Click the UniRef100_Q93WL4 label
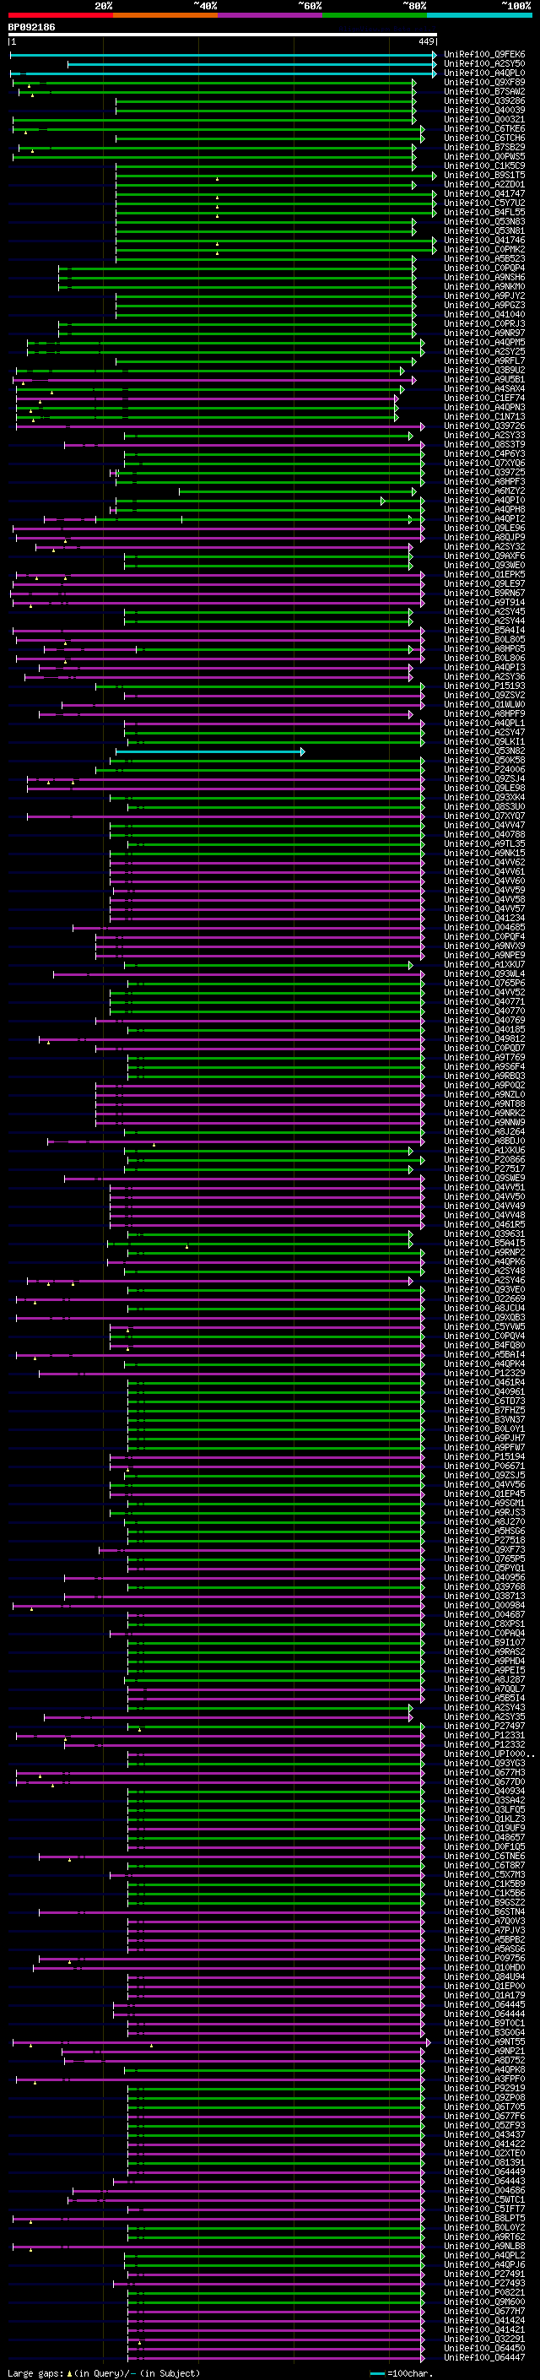540x2380 pixels. pyautogui.click(x=483, y=973)
